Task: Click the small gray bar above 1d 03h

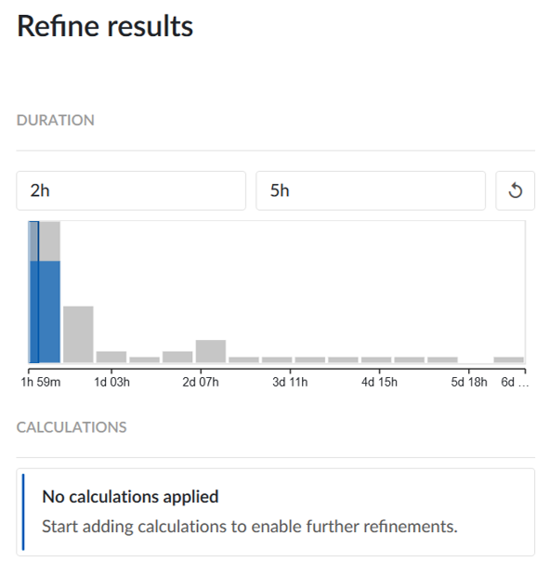Action: point(111,357)
